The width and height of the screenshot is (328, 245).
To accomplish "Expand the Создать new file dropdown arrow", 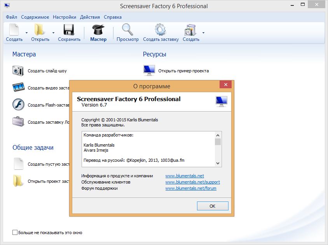I will pyautogui.click(x=26, y=33).
